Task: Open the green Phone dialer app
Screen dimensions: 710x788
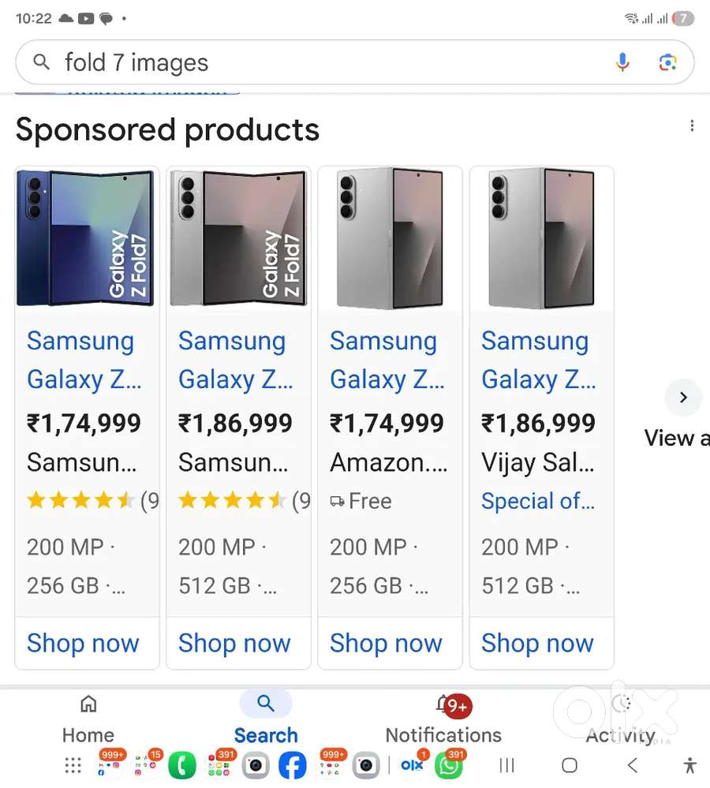Action: point(182,765)
